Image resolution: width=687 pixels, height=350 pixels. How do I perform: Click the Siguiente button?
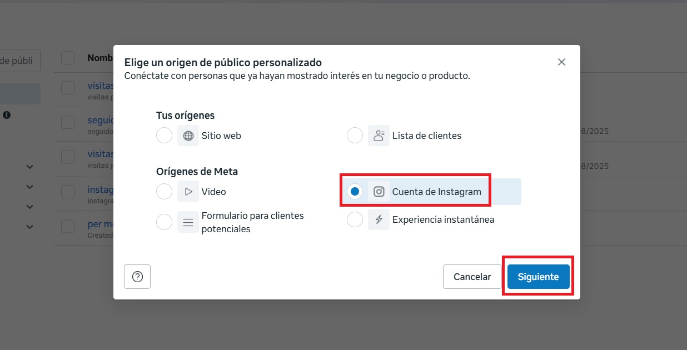[538, 277]
